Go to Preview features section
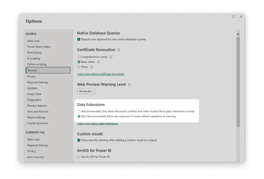Image resolution: width=264 pixels, height=179 pixels. pyautogui.click(x=37, y=106)
